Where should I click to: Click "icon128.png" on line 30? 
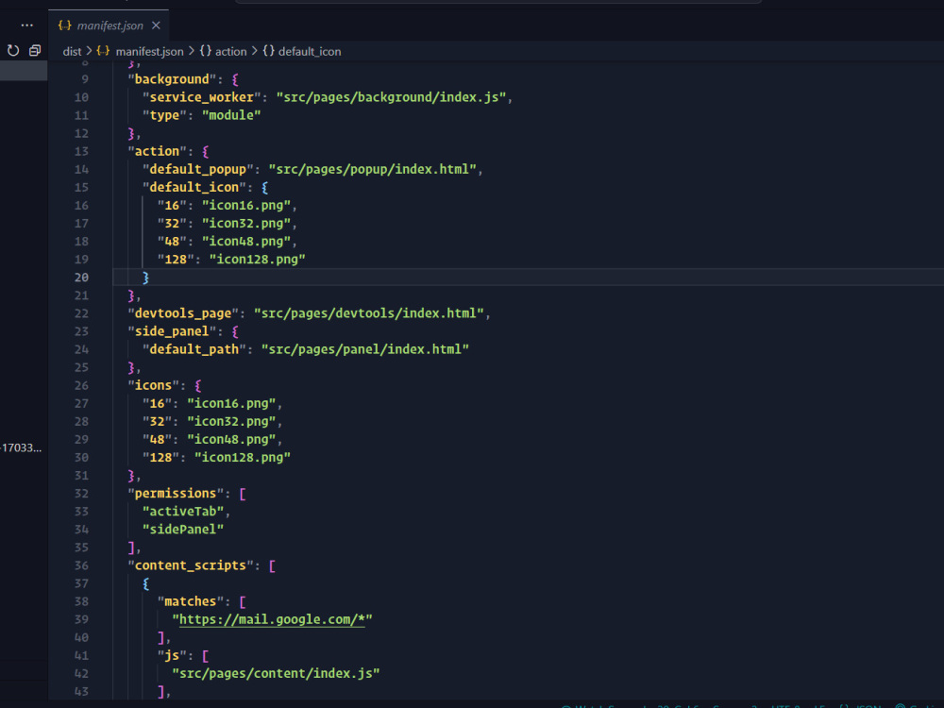click(x=242, y=458)
